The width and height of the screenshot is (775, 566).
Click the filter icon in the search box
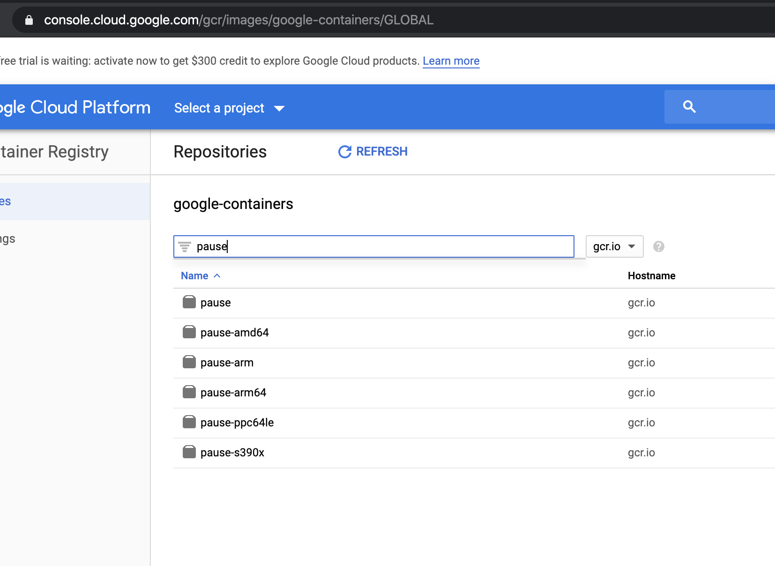pyautogui.click(x=184, y=246)
